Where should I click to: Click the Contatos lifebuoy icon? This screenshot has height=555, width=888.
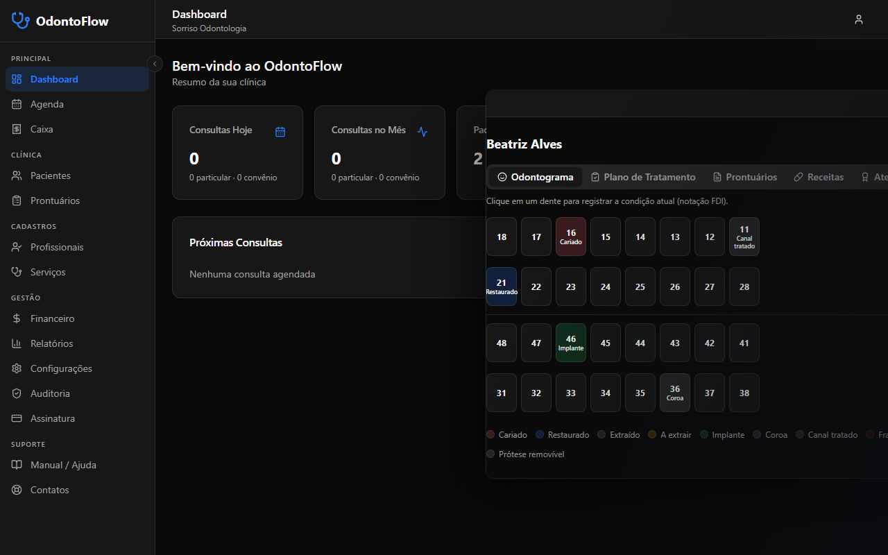[17, 490]
